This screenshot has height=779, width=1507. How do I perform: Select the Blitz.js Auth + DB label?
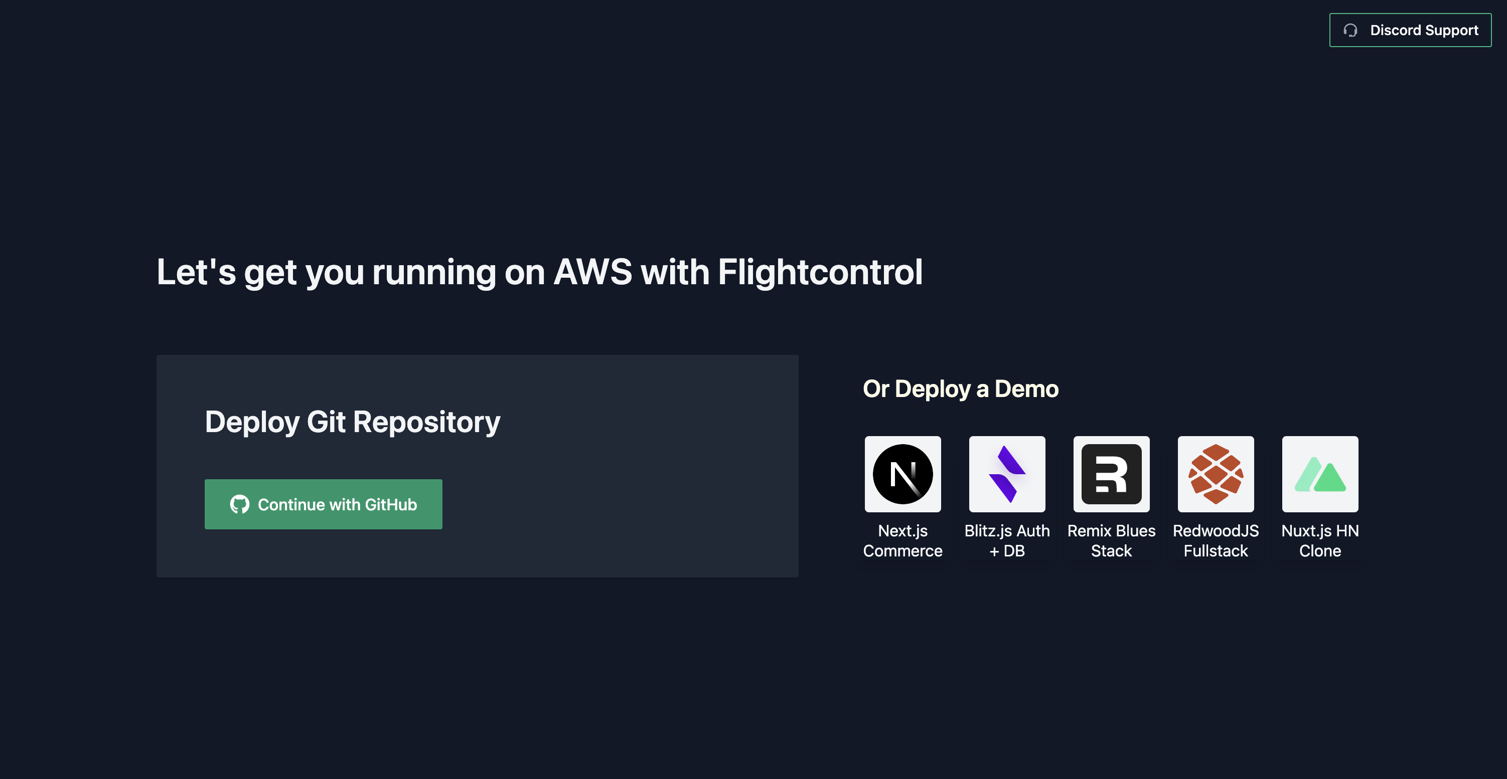click(1007, 540)
